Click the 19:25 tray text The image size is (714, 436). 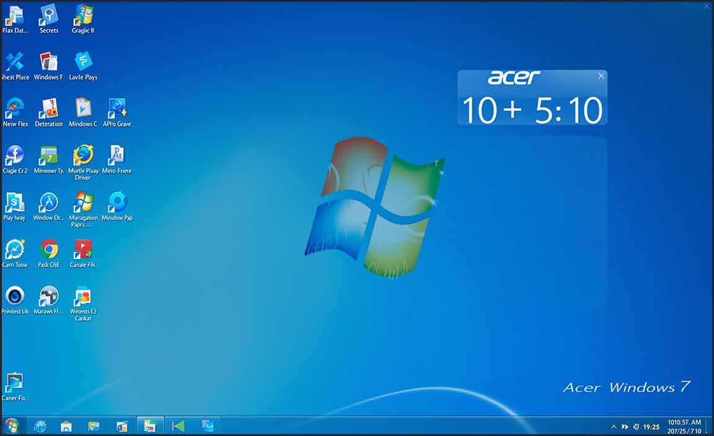point(651,427)
